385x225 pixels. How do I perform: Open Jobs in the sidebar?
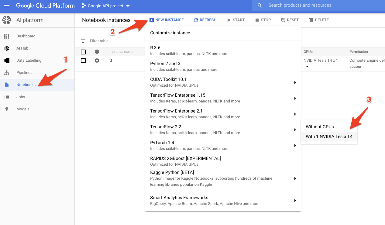coord(37,97)
